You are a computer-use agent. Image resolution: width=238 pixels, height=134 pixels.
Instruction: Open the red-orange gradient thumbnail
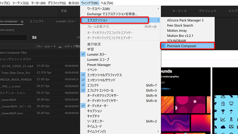[201, 123]
